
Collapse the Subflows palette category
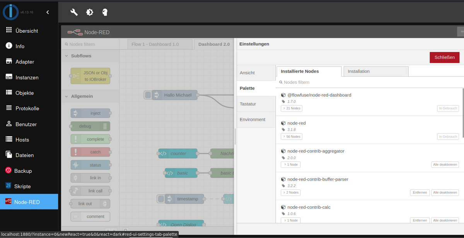coord(90,56)
